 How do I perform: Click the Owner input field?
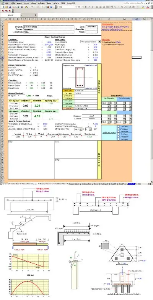click(x=49, y=30)
